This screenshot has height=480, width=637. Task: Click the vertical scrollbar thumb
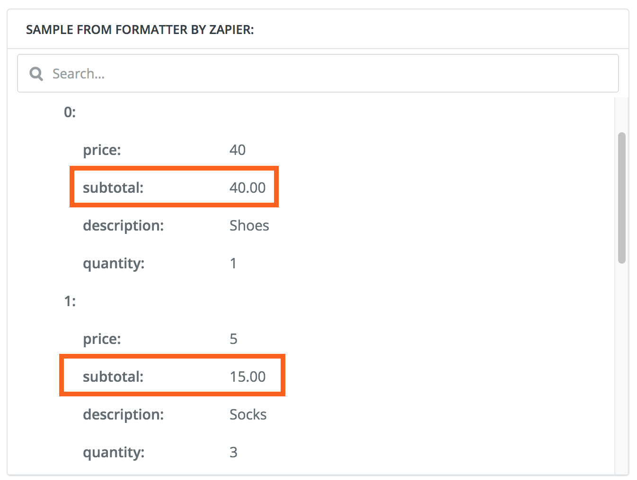point(622,197)
